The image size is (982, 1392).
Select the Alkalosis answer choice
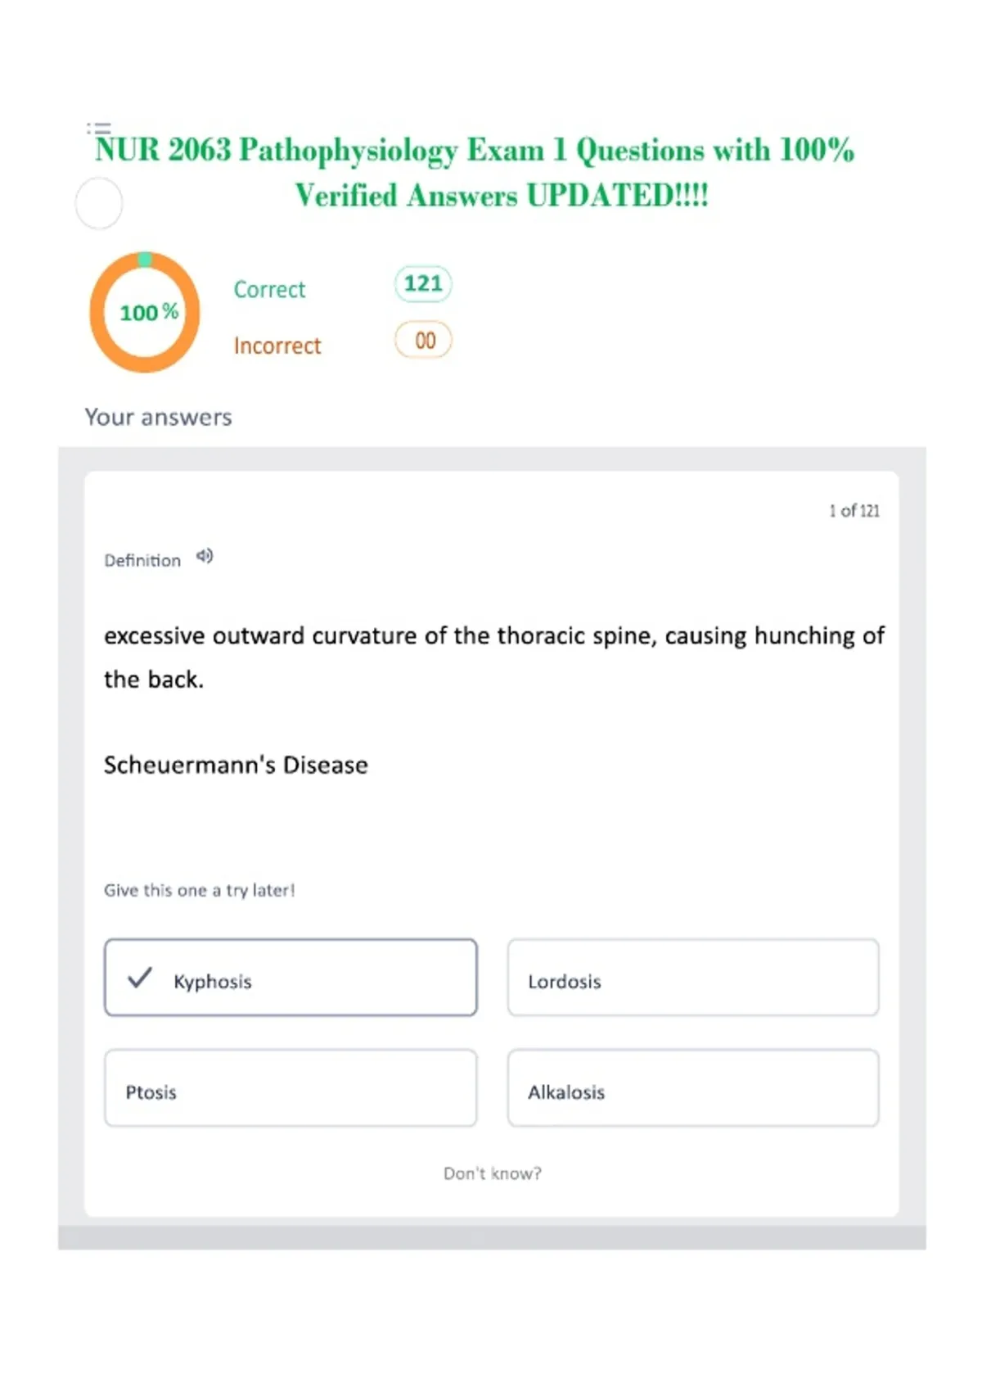coord(693,1088)
